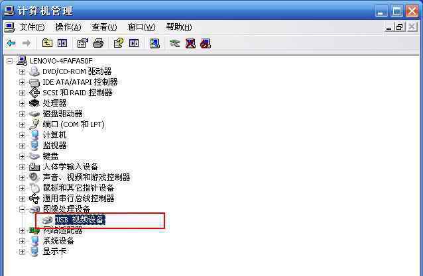Screen dimensions: 423x276
Task: Click the Scan for hardware changes icon
Action: pyautogui.click(x=154, y=43)
